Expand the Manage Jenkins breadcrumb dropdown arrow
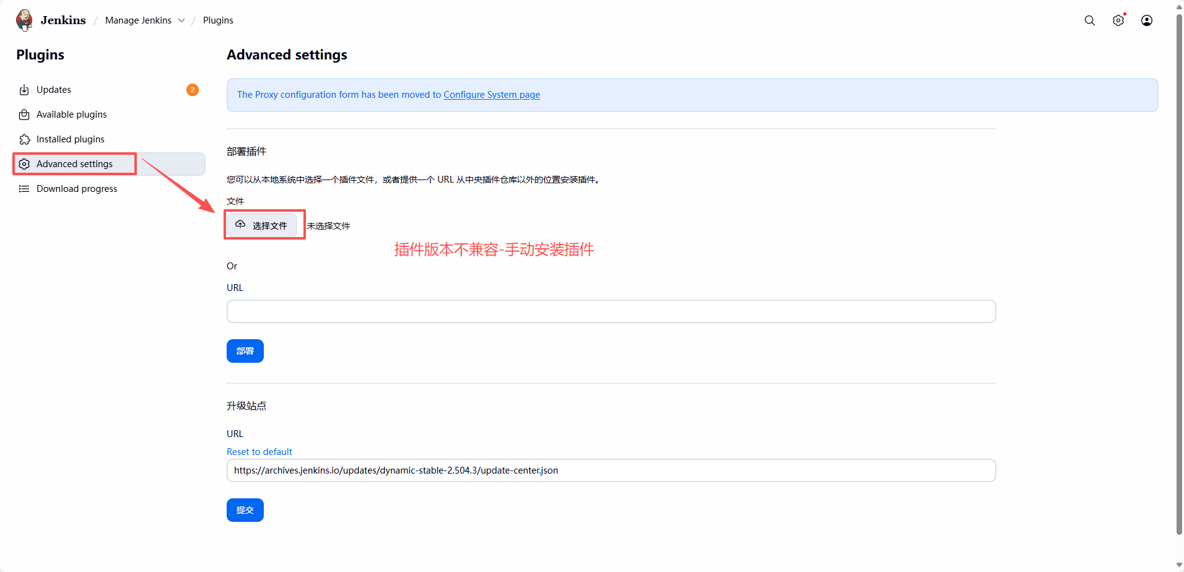 point(181,20)
